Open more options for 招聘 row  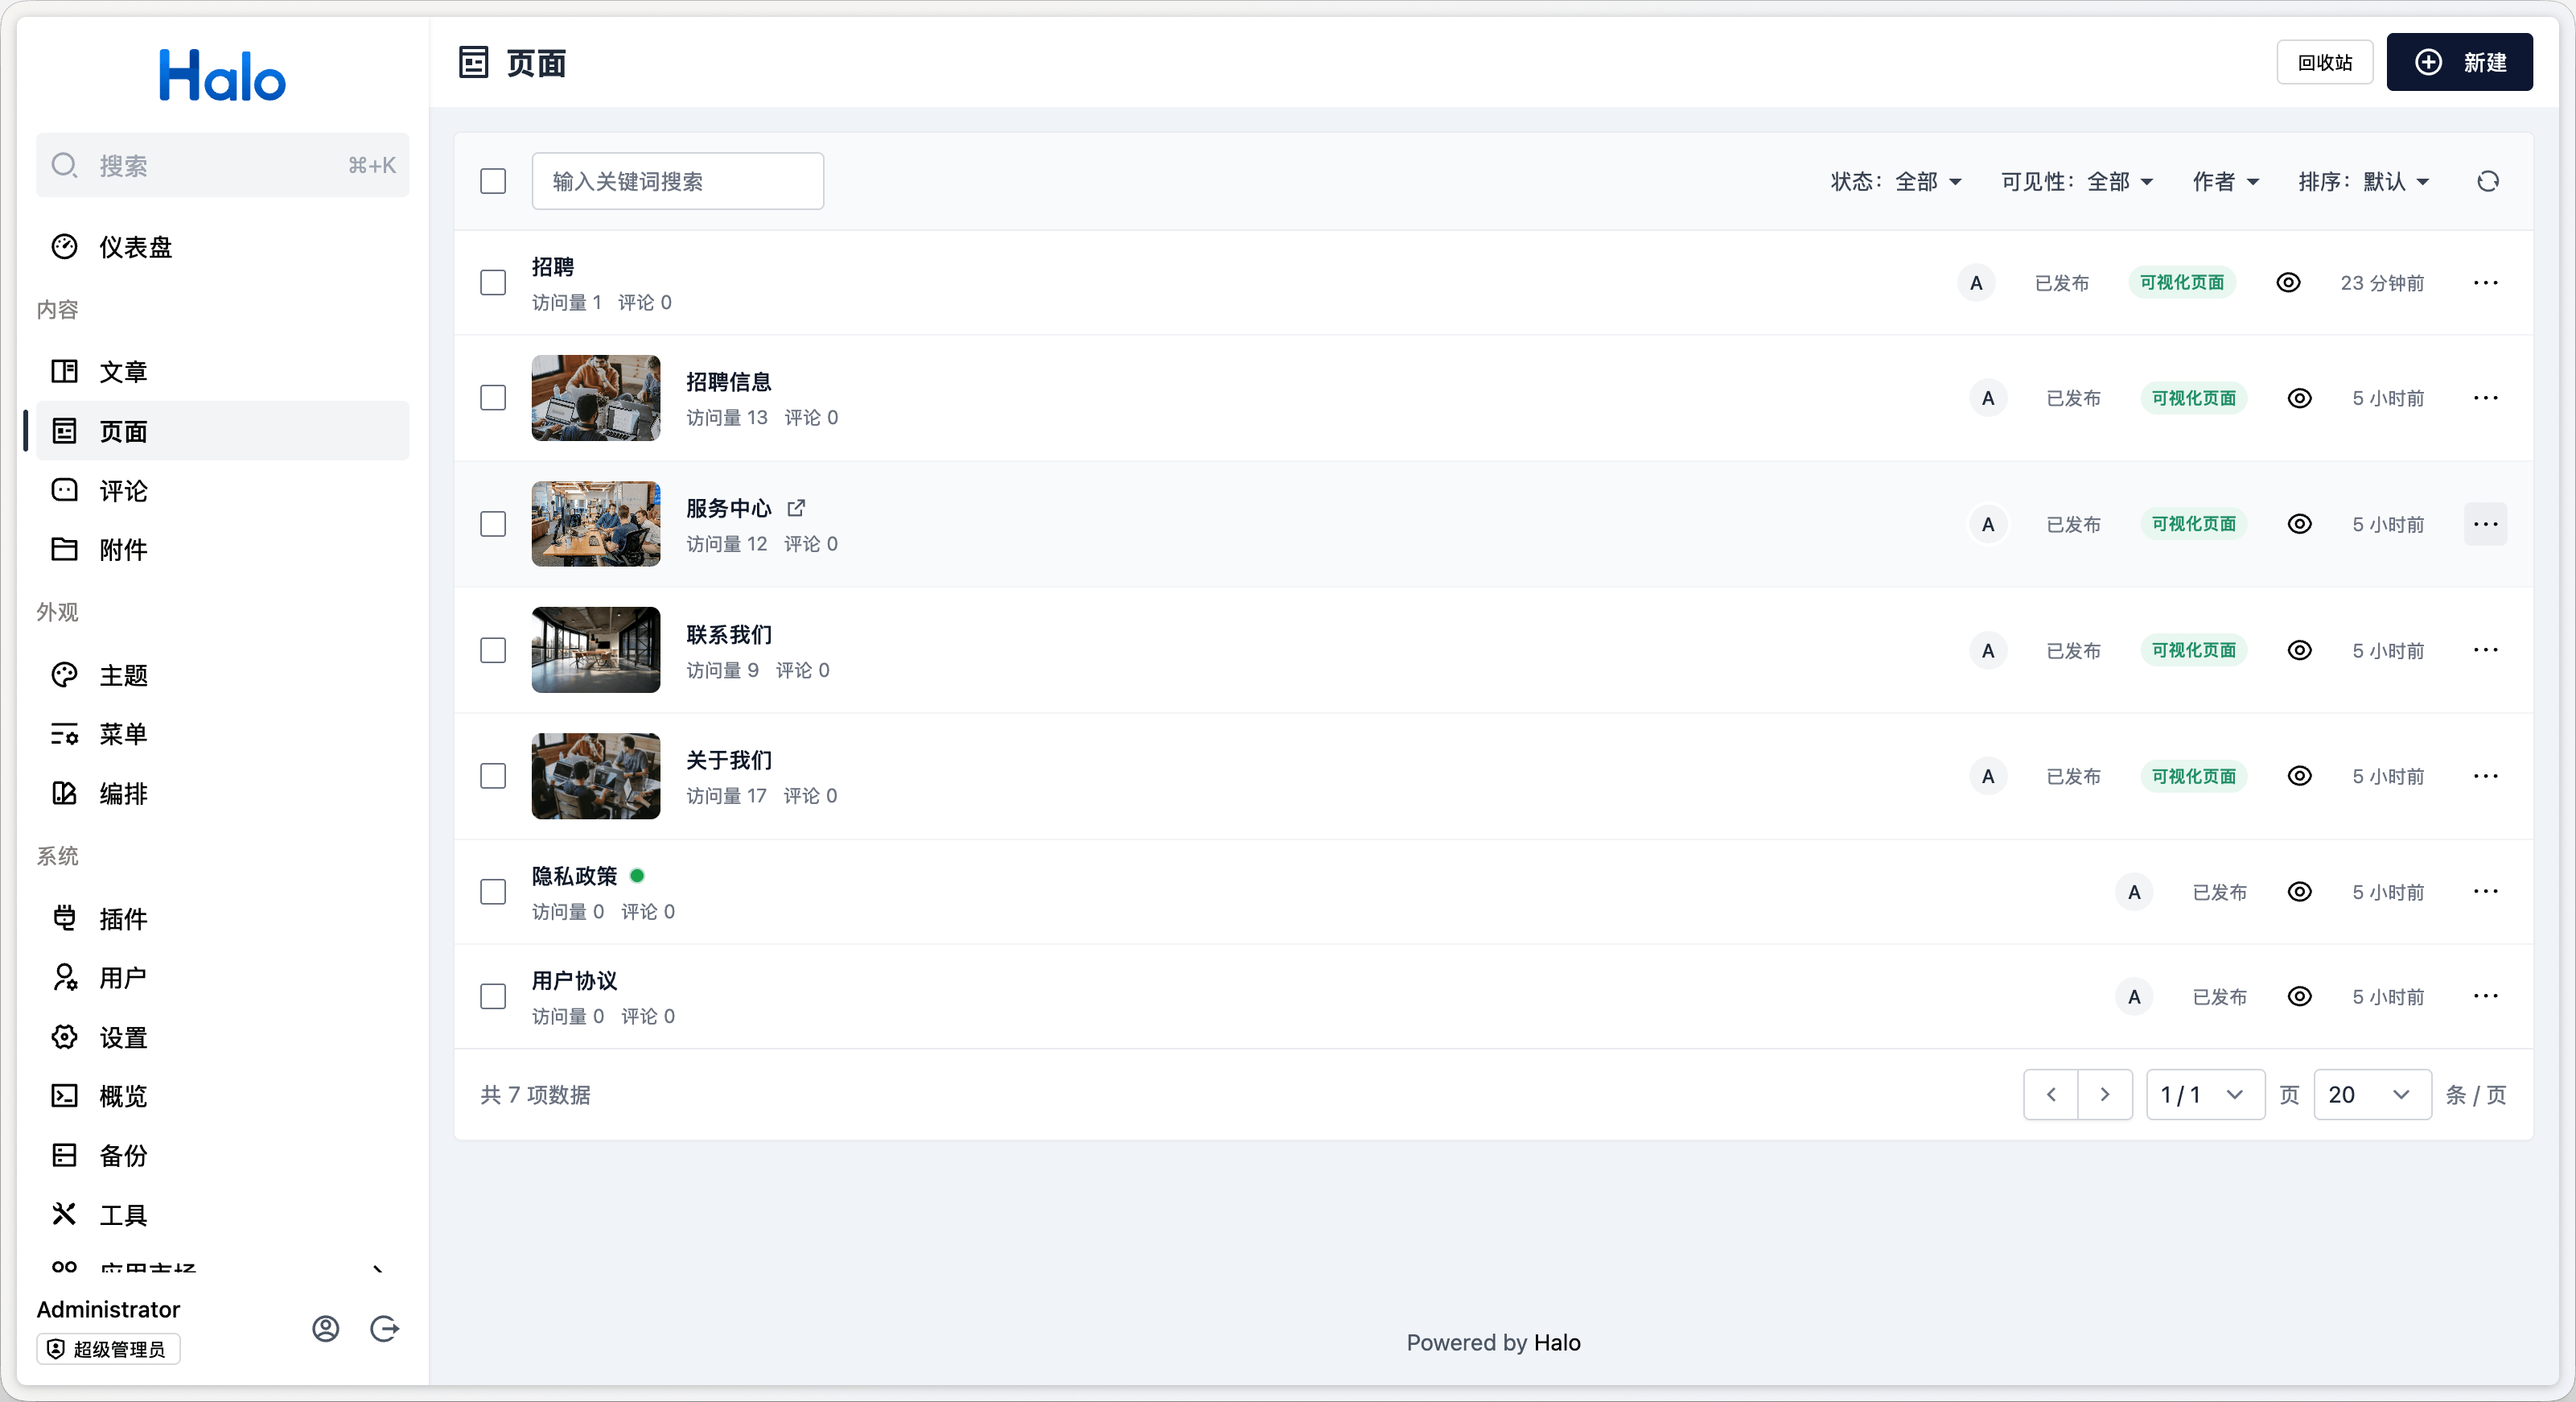point(2485,283)
